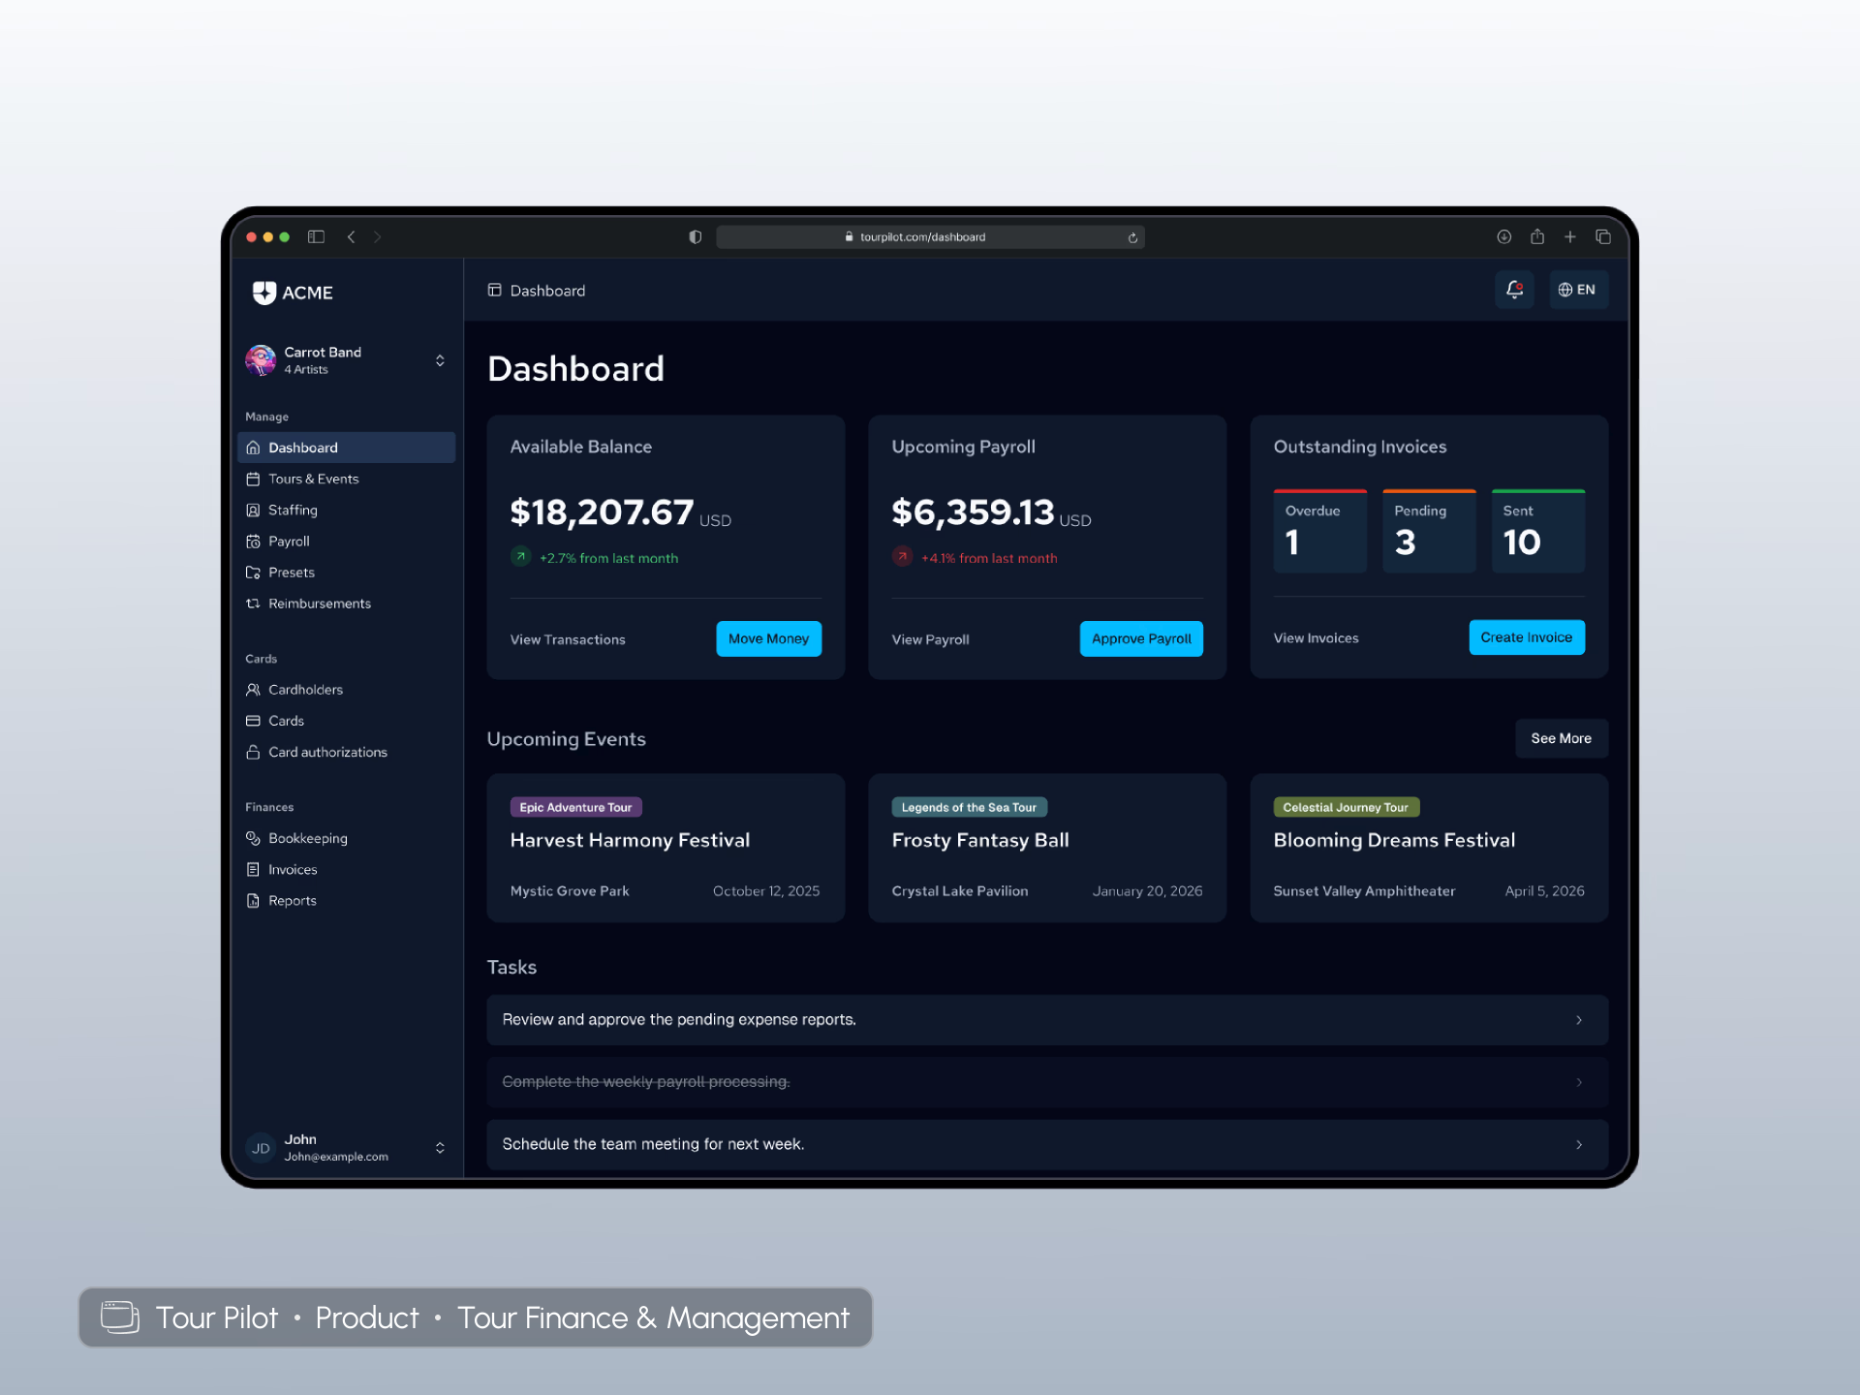Open John's account menu chevron
This screenshot has height=1395, width=1860.
tap(440, 1148)
